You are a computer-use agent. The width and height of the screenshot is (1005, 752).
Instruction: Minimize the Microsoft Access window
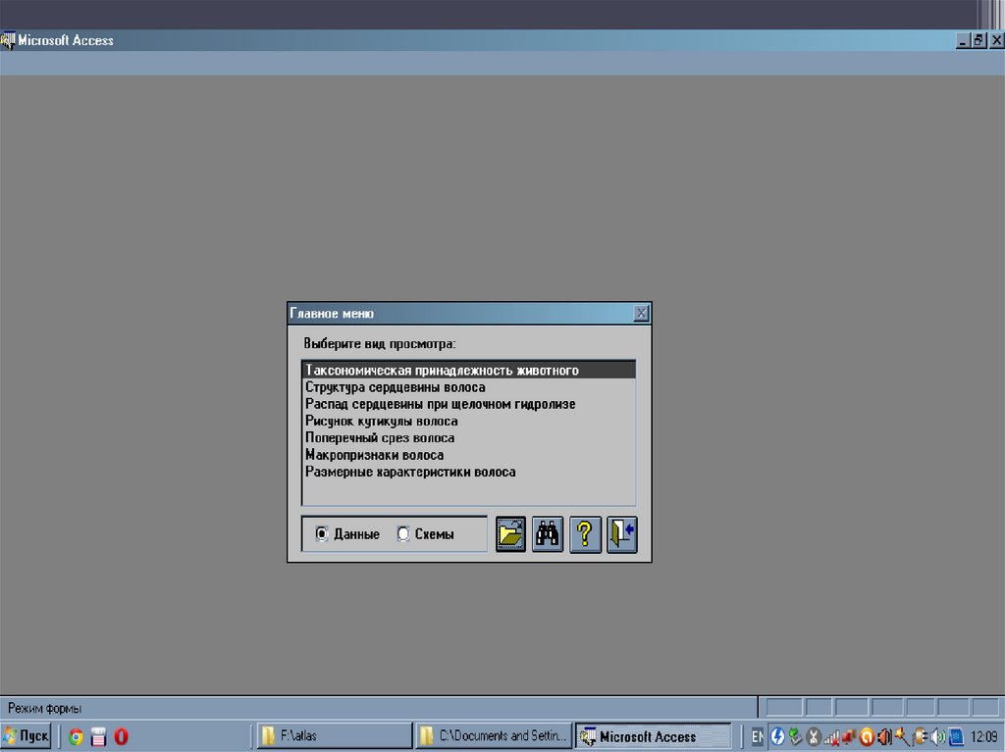coord(964,40)
